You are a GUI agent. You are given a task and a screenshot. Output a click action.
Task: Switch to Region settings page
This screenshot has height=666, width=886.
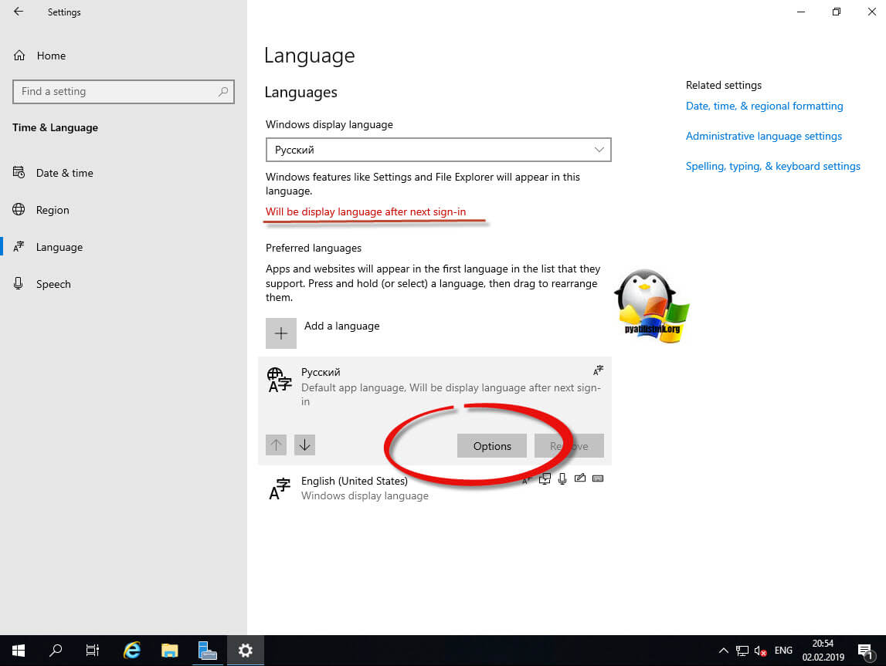tap(53, 210)
